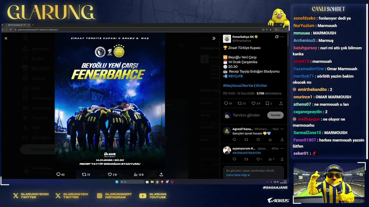The height and width of the screenshot is (207, 369).
Task: Open the #KONSANTRASYON hashtag
Action: pyautogui.click(x=246, y=153)
